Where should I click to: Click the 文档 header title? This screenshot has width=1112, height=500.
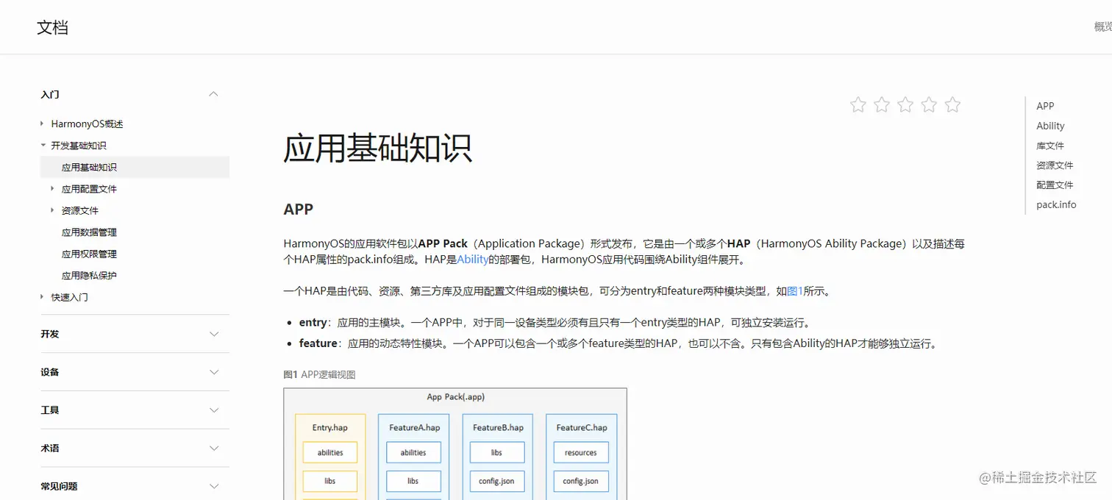pyautogui.click(x=53, y=28)
